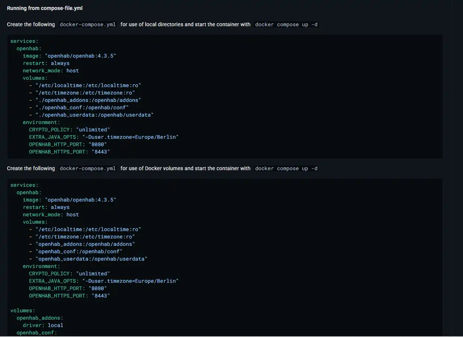The height and width of the screenshot is (337, 463).
Task: Click 'OPENHAB_HTTPS_PORT: "8443"' in local directories example
Action: point(70,152)
